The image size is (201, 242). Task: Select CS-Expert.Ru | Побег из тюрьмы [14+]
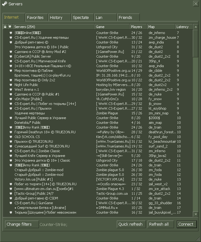coord(98,104)
